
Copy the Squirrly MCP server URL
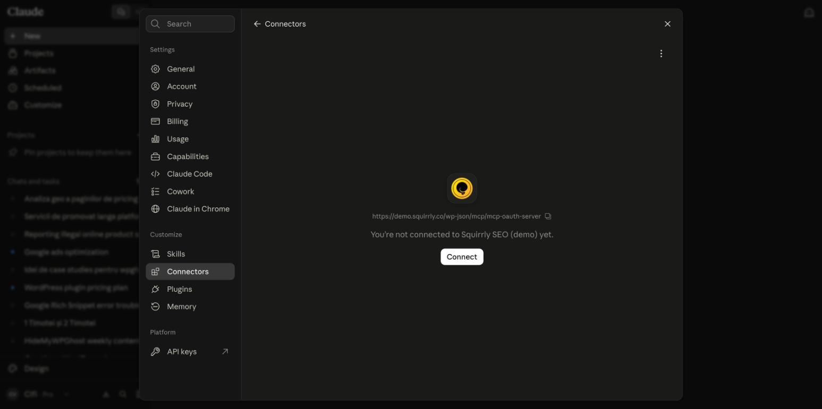(x=548, y=216)
